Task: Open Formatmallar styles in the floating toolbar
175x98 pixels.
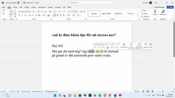Action: [124, 45]
